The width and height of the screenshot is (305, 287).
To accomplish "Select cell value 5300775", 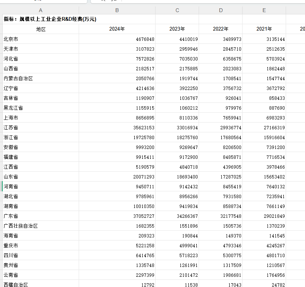I will (x=232, y=256).
